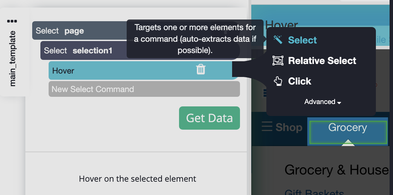Click the 'Hover on the selected element' text
Screen dimensions: 393x195
click(137, 179)
